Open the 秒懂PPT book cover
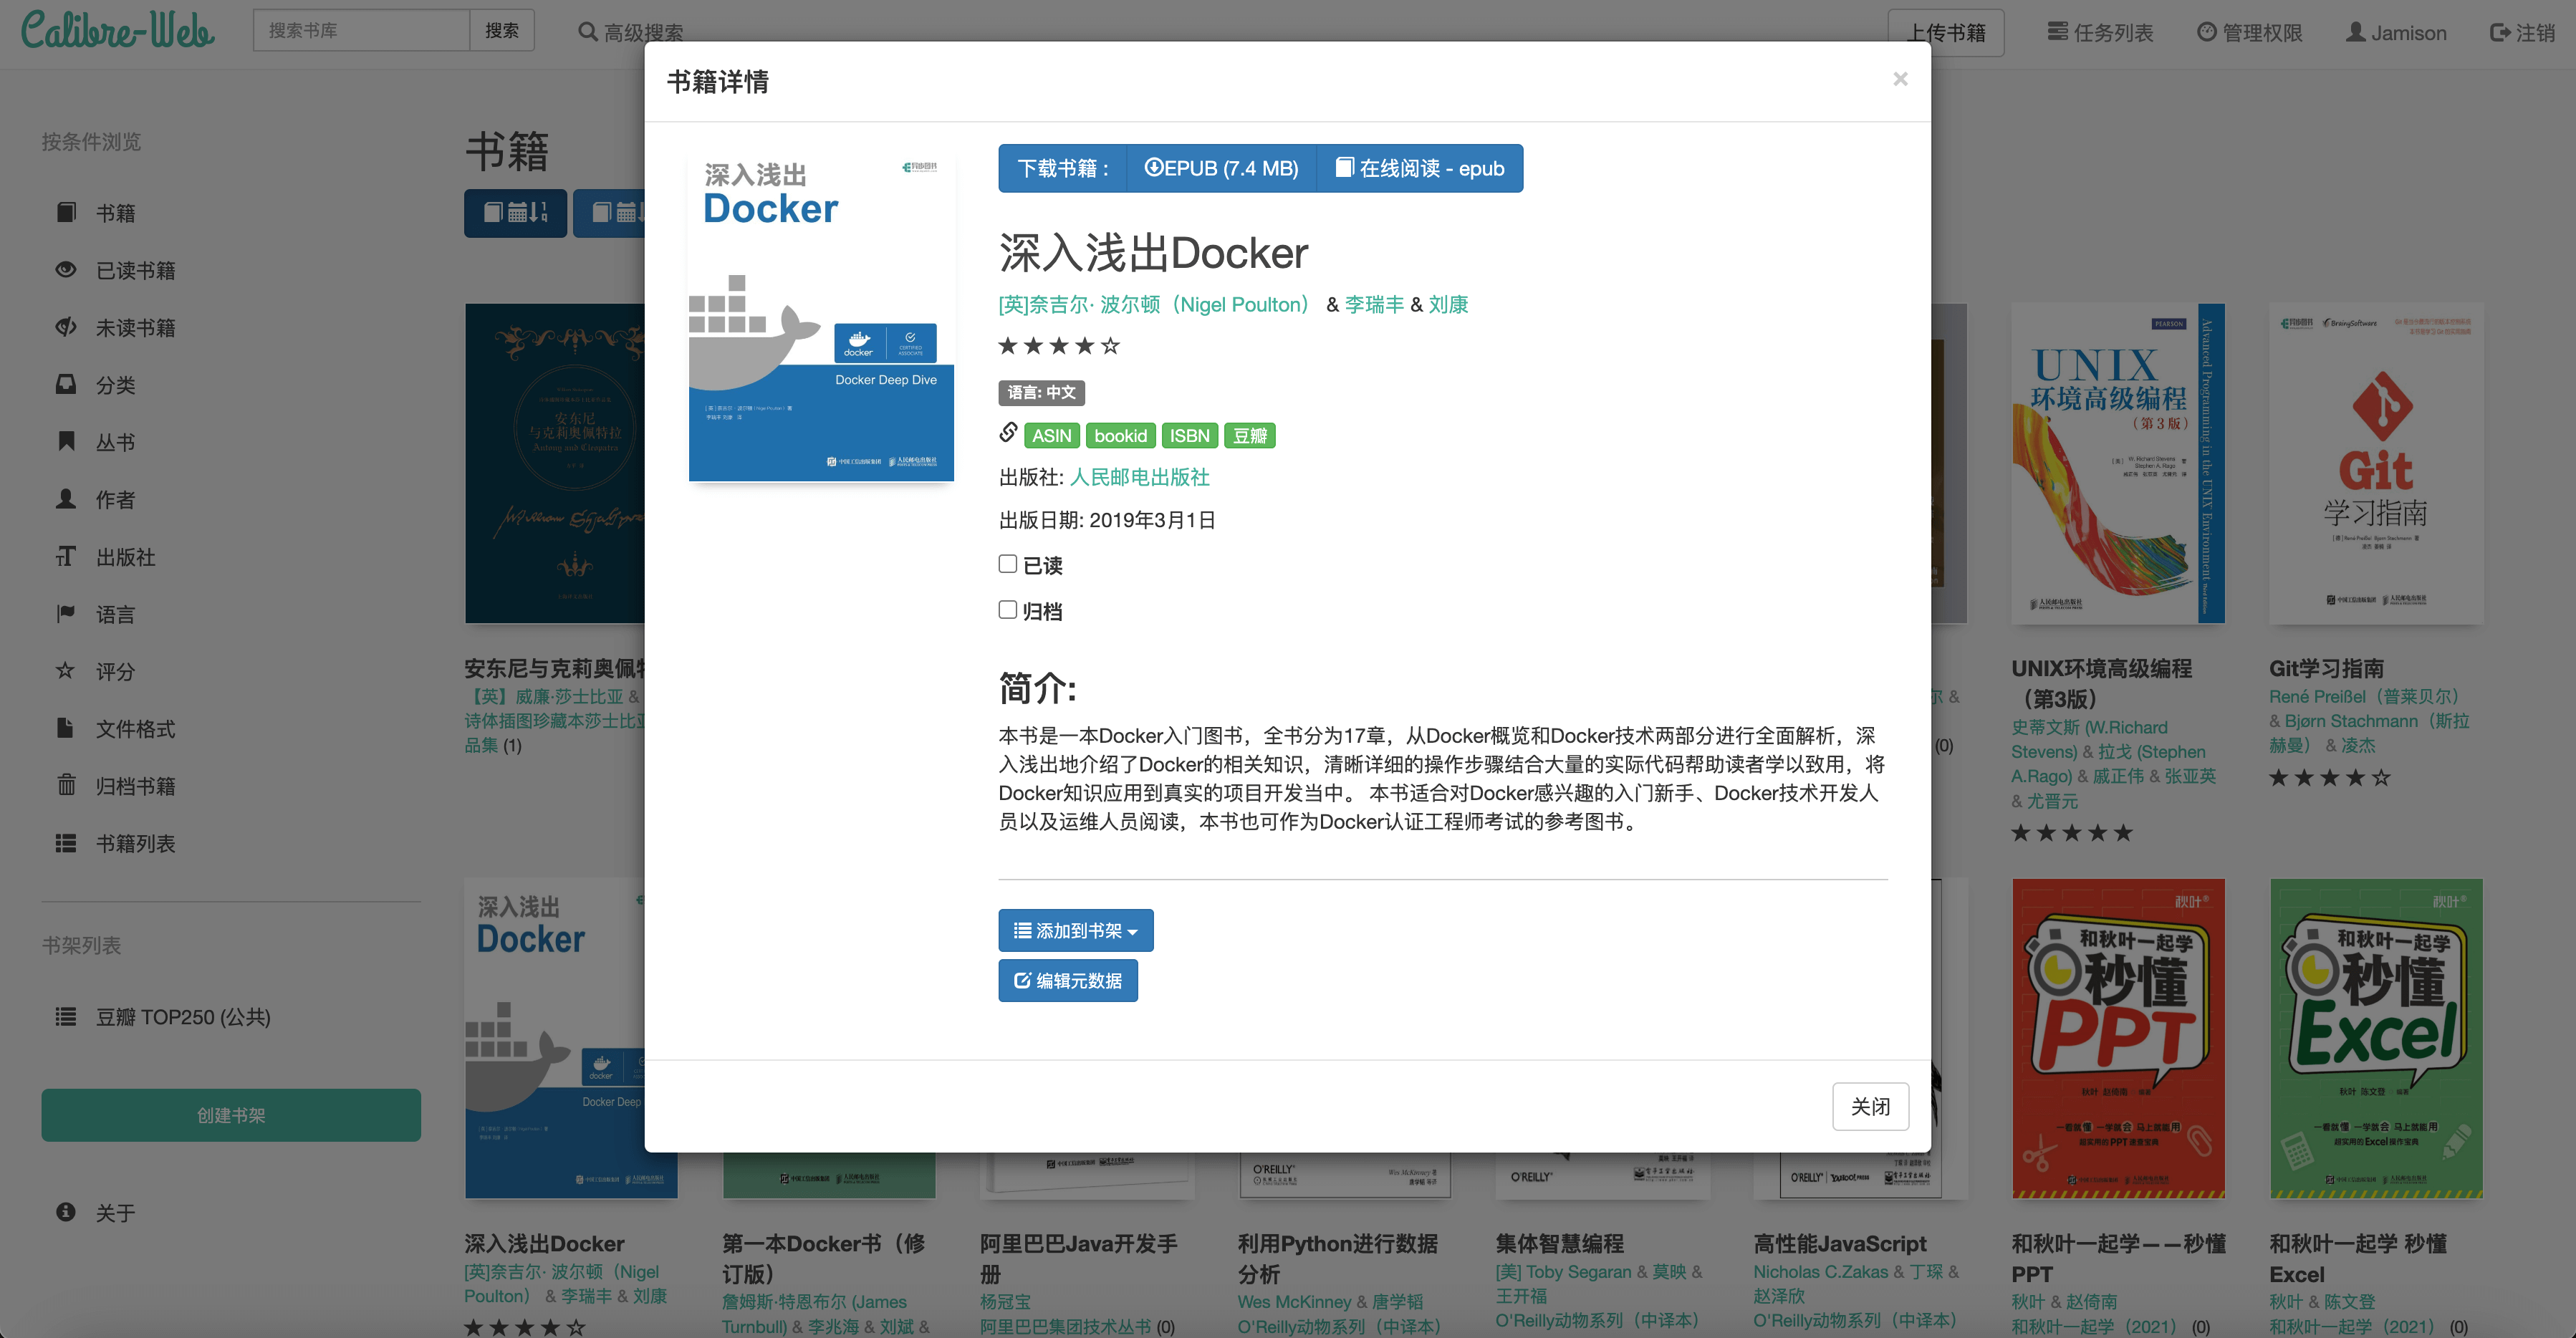Screen dimensions: 2576x1338 coord(2118,1038)
